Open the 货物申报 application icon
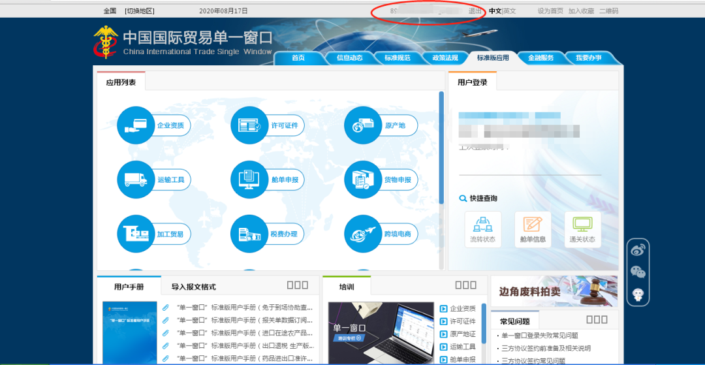Viewport: 705px width, 365px height. pyautogui.click(x=362, y=180)
